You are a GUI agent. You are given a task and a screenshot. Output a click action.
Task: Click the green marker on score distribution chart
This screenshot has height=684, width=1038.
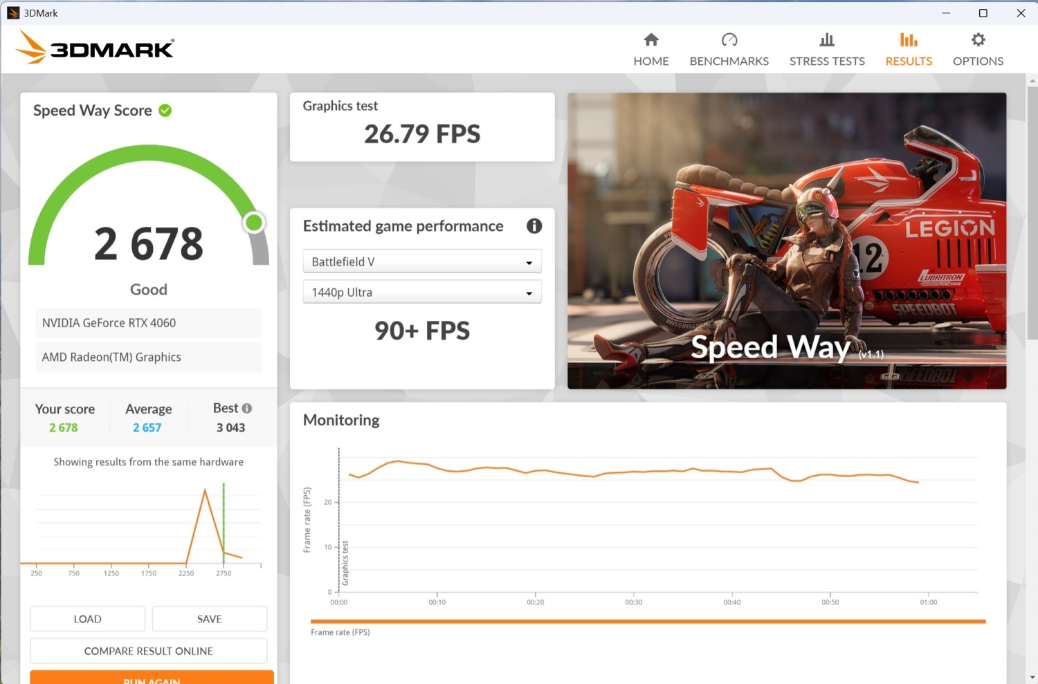pos(224,523)
